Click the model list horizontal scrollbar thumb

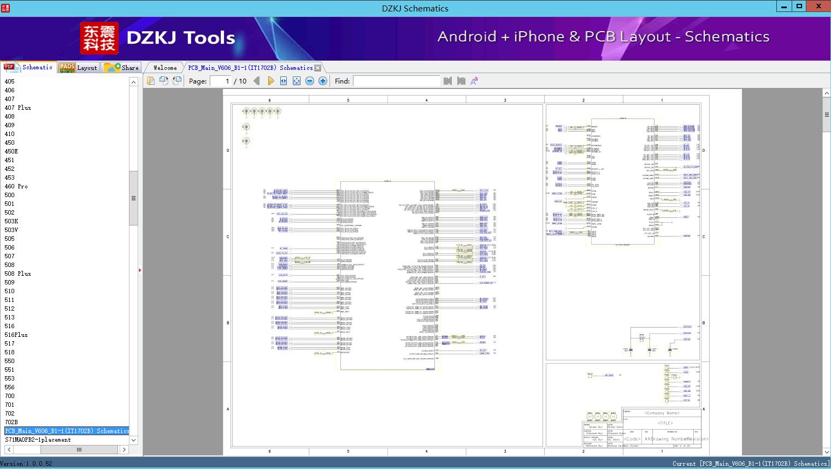click(79, 449)
